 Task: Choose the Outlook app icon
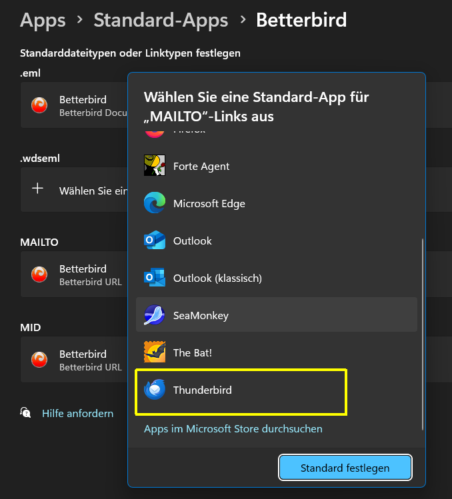[x=155, y=241]
